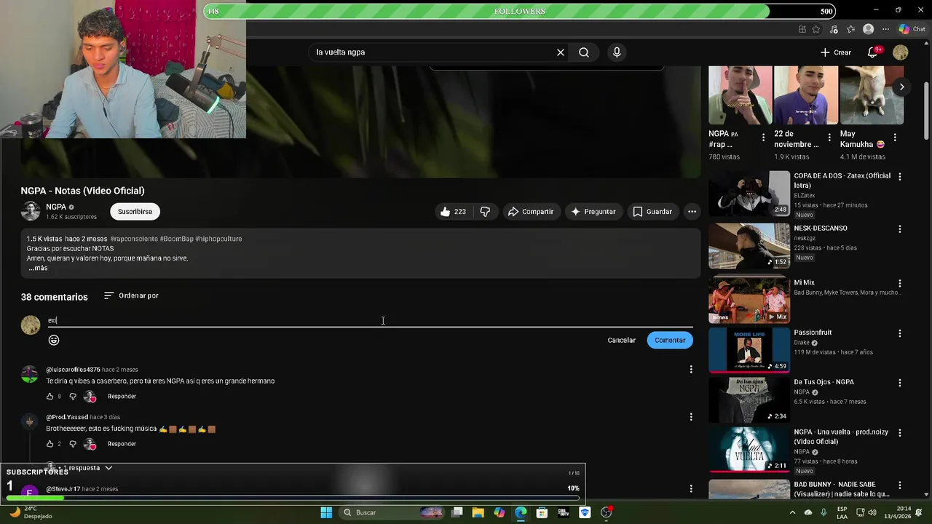Open emoji picker for comment
Image resolution: width=932 pixels, height=524 pixels.
point(54,340)
